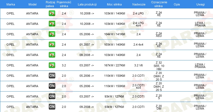The image size is (213, 112).
Task: Click PB fuel icon in the 3.2 V6 row
Action: click(52, 65)
